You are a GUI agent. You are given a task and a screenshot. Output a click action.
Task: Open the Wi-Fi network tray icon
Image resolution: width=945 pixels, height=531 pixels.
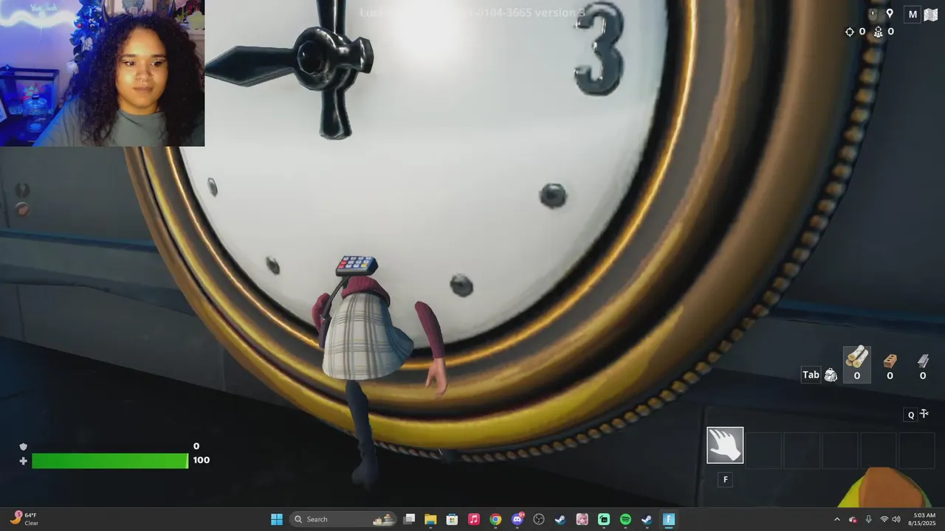click(884, 519)
